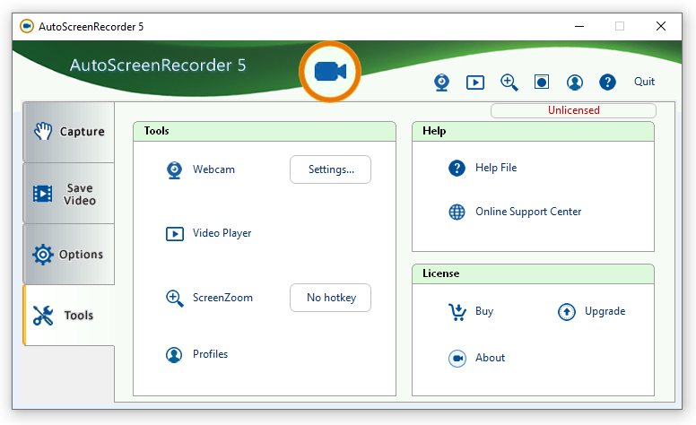696x425 pixels.
Task: Click the Video Player icon in Tools panel
Action: tap(174, 233)
